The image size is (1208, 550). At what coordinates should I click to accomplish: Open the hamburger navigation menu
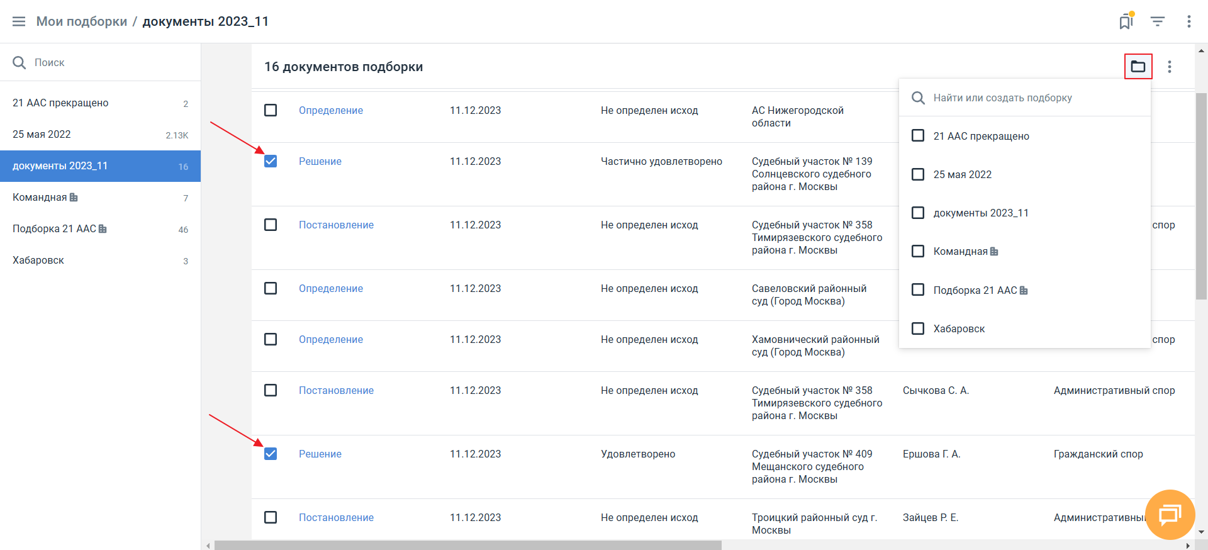[x=19, y=21]
